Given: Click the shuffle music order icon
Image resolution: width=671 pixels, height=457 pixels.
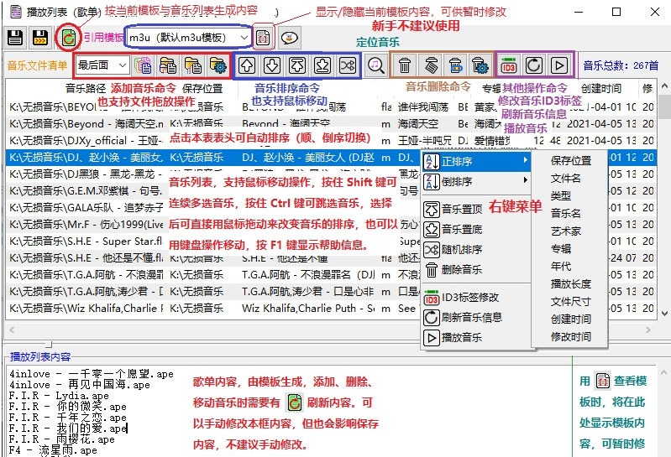Looking at the screenshot, I should [348, 65].
